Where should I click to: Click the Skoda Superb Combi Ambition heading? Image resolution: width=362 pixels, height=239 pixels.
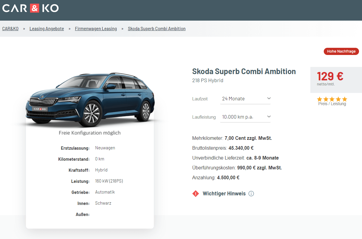(244, 71)
